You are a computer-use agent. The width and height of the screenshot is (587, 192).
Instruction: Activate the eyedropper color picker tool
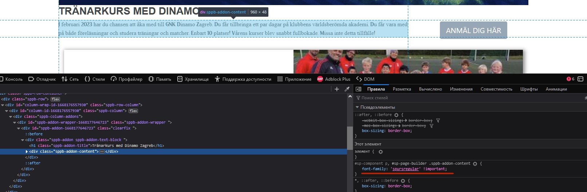(x=347, y=89)
